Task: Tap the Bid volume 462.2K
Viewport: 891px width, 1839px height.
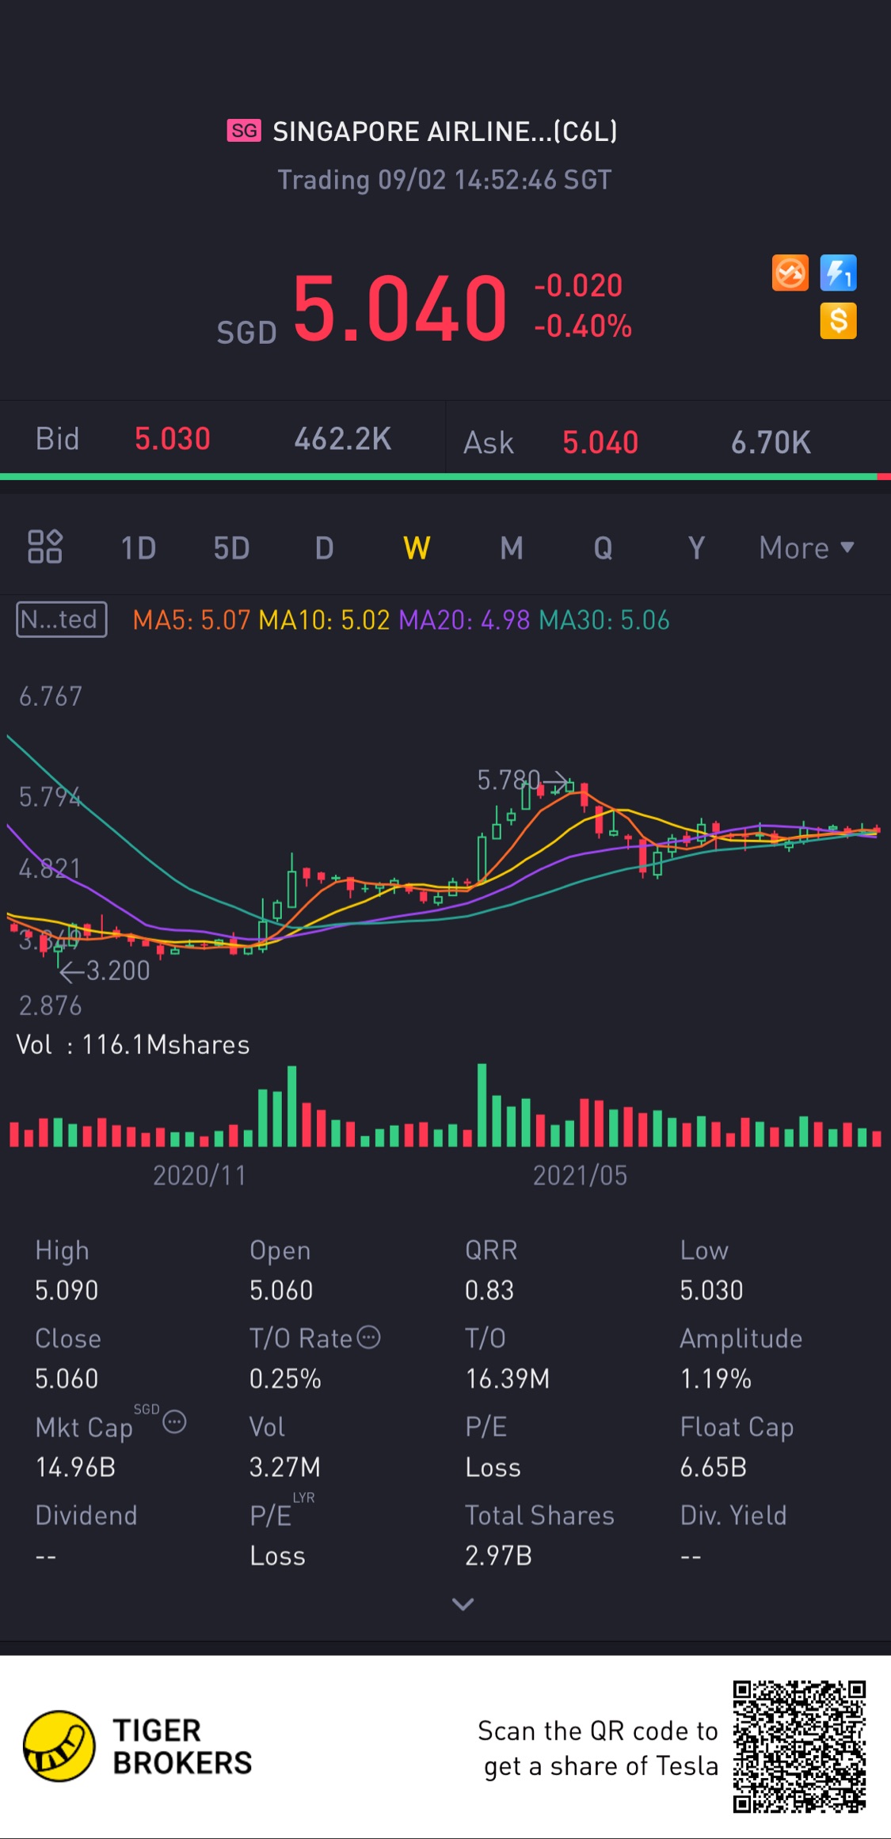Action: (343, 439)
